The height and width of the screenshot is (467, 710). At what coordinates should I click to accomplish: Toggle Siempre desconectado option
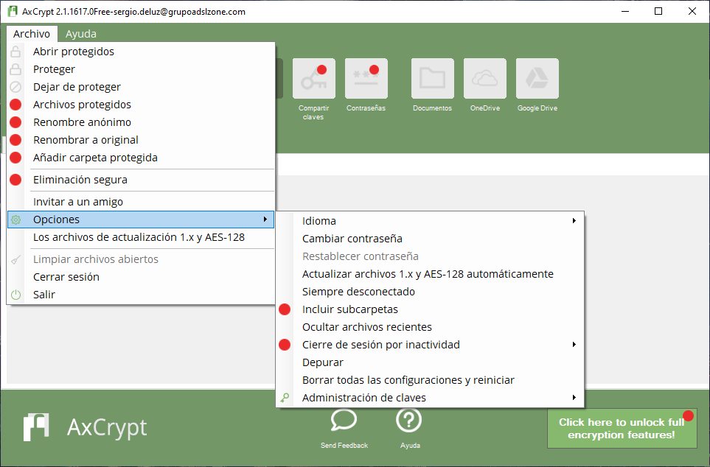point(358,292)
